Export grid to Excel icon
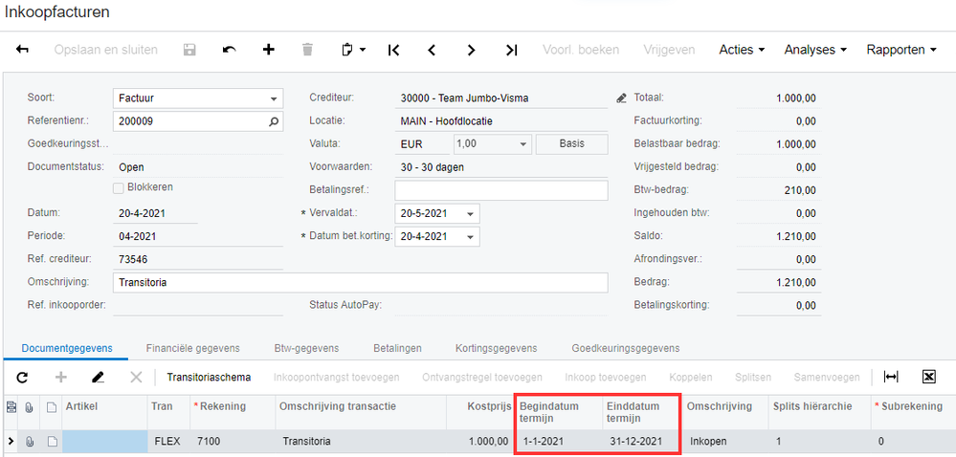956x457 pixels. 928,378
